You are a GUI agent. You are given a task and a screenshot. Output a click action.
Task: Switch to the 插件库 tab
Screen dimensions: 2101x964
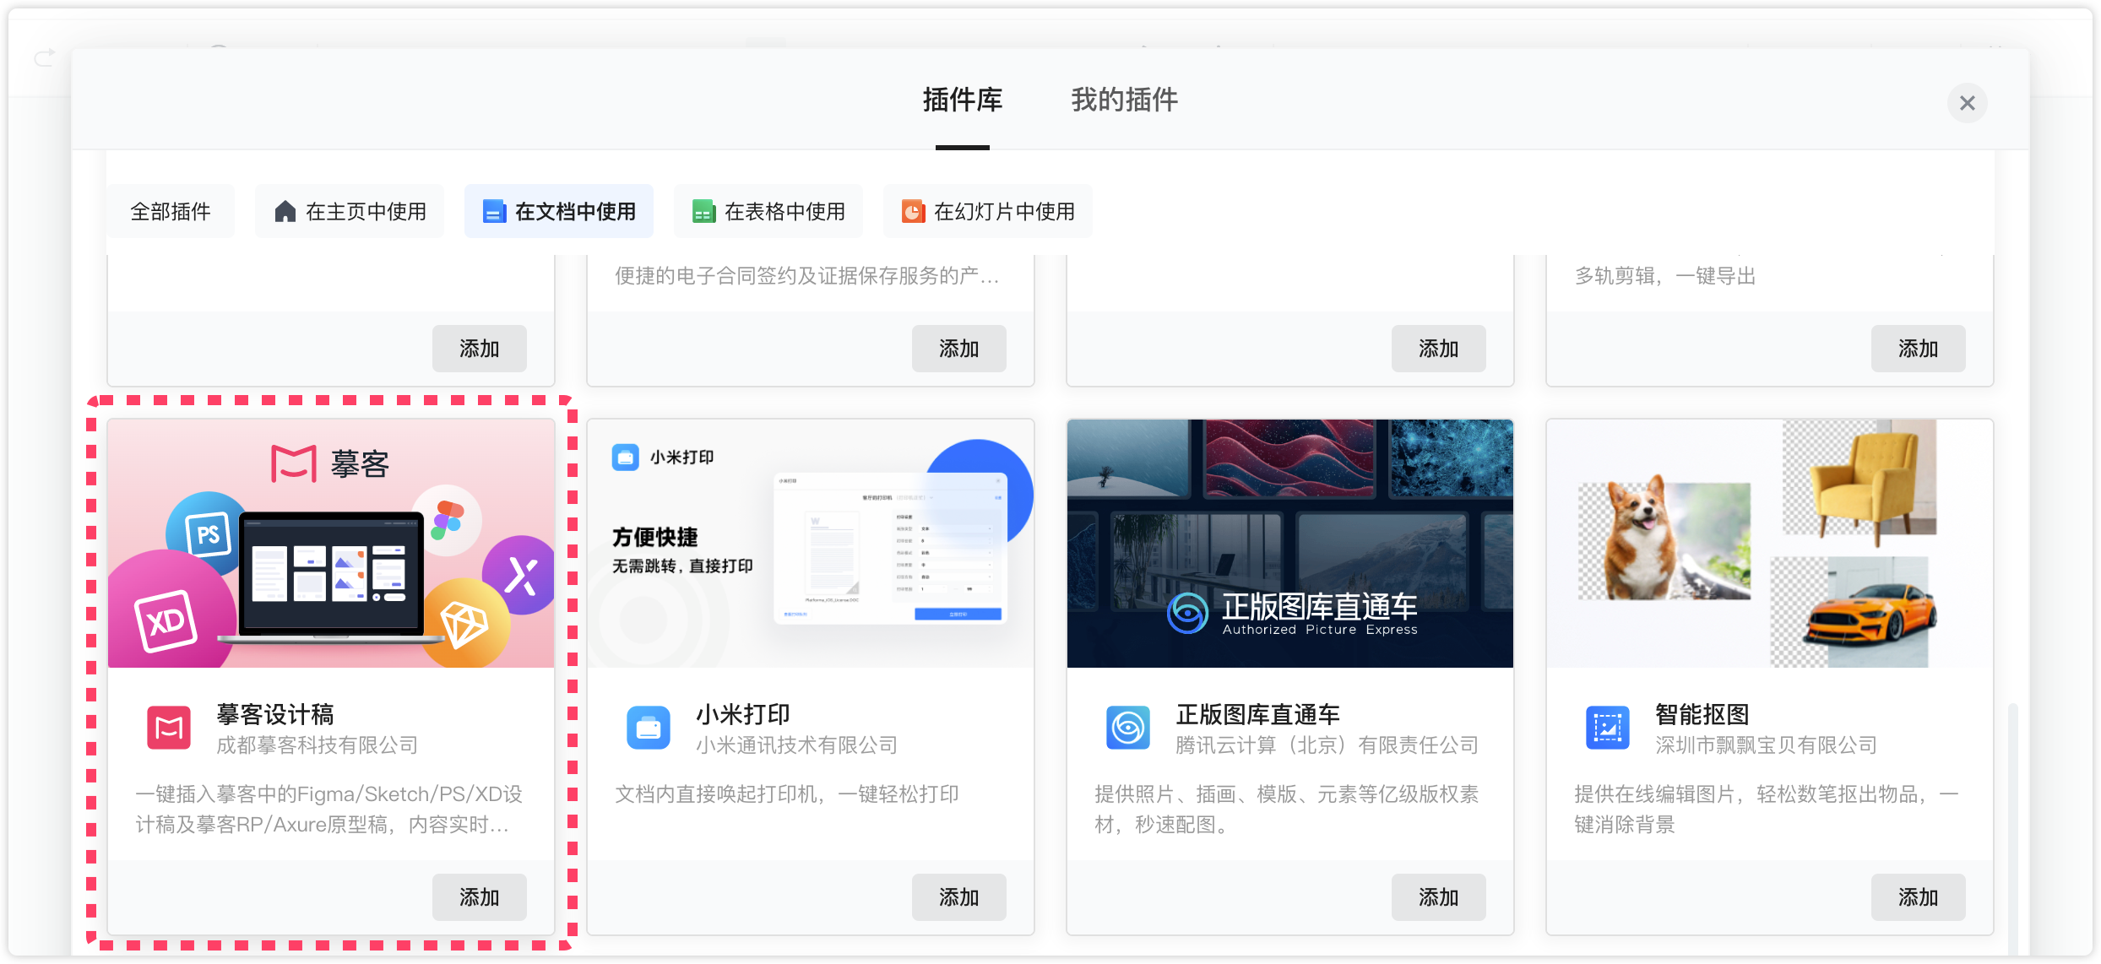point(962,100)
